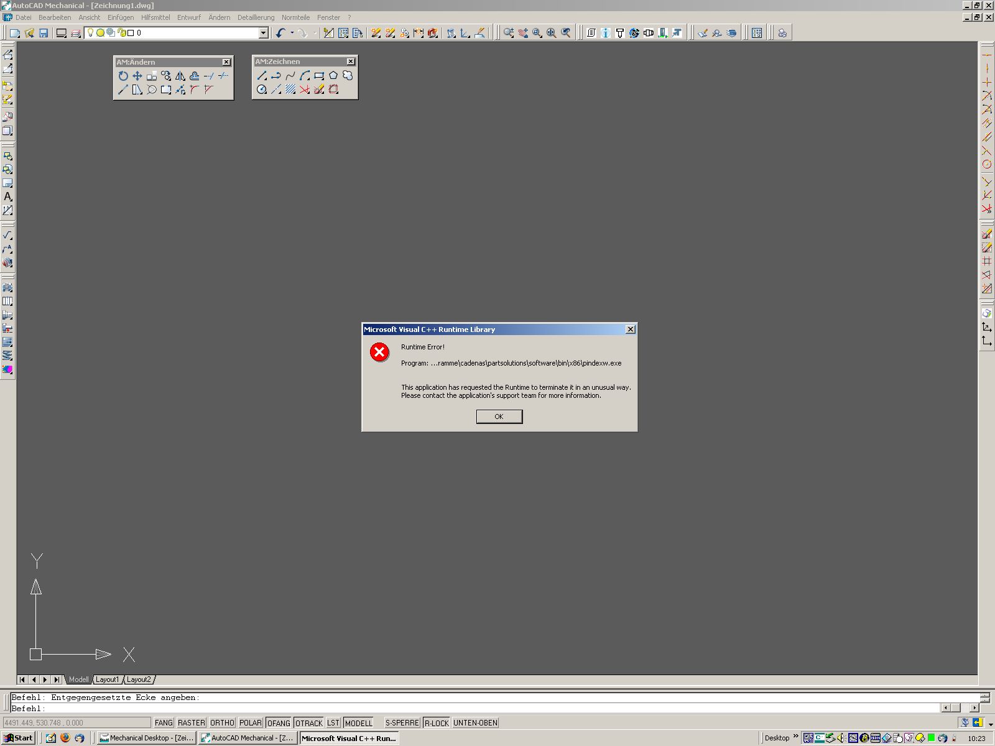
Task: Click the UNTEN-OBEN status button
Action: tap(475, 723)
